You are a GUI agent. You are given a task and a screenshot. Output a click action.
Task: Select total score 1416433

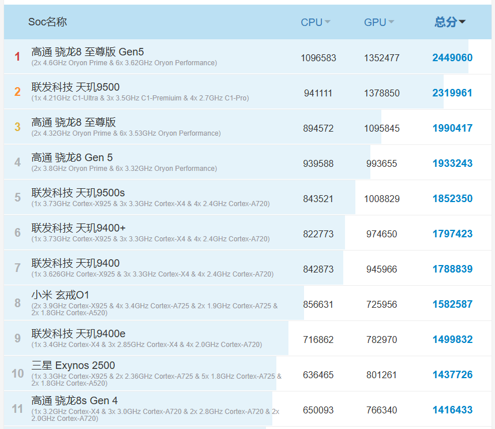[x=452, y=410]
